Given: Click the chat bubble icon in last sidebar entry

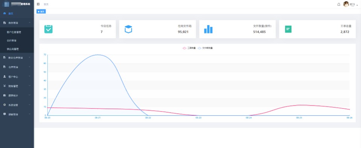Looking at the screenshot, I should [x=5, y=114].
